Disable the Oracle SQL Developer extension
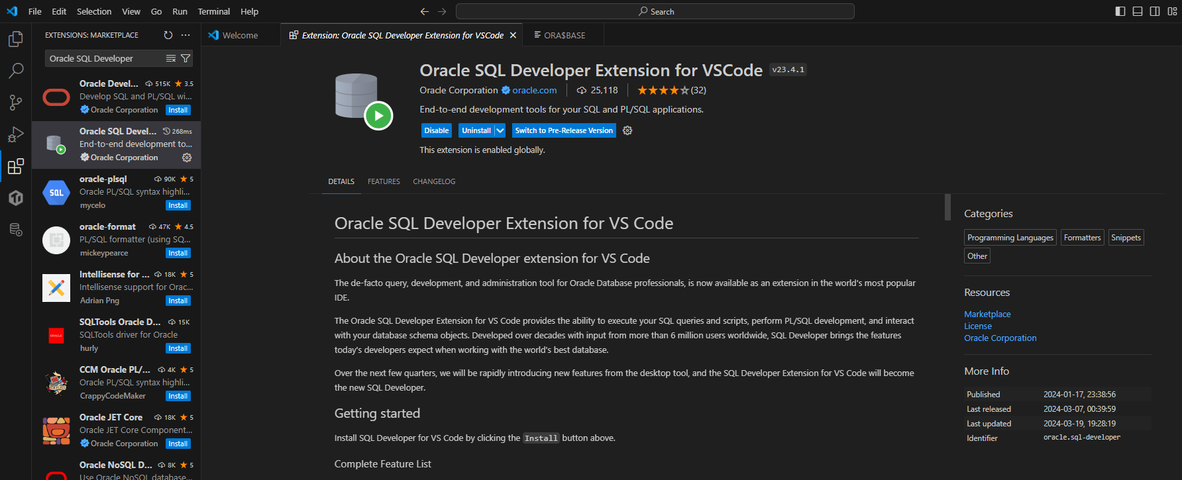This screenshot has height=480, width=1182. tap(437, 130)
